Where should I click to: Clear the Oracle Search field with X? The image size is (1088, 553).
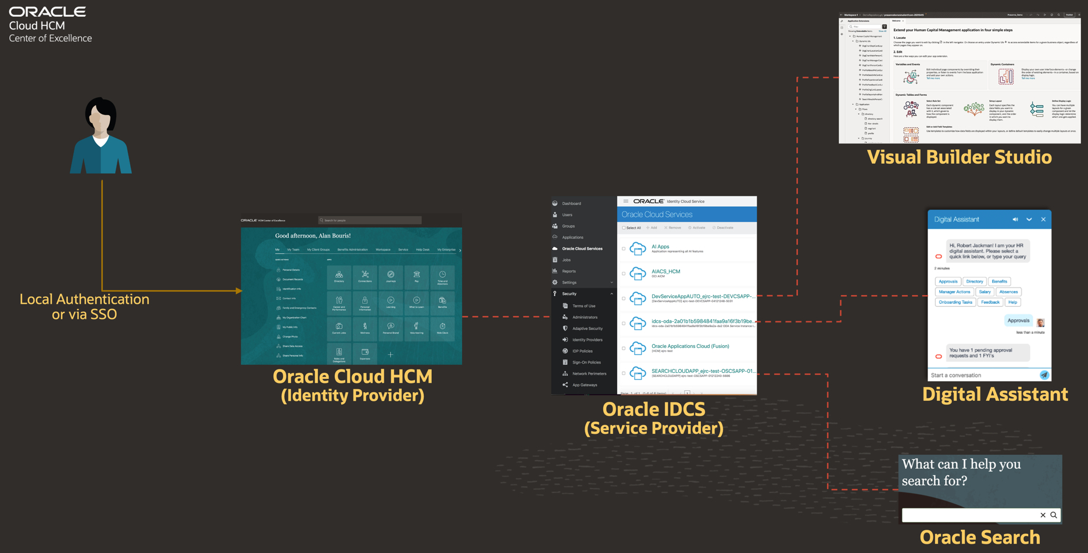point(1043,515)
